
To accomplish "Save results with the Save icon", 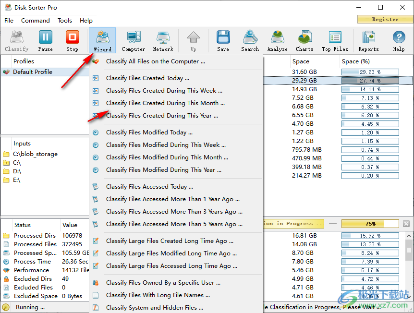I will [223, 41].
